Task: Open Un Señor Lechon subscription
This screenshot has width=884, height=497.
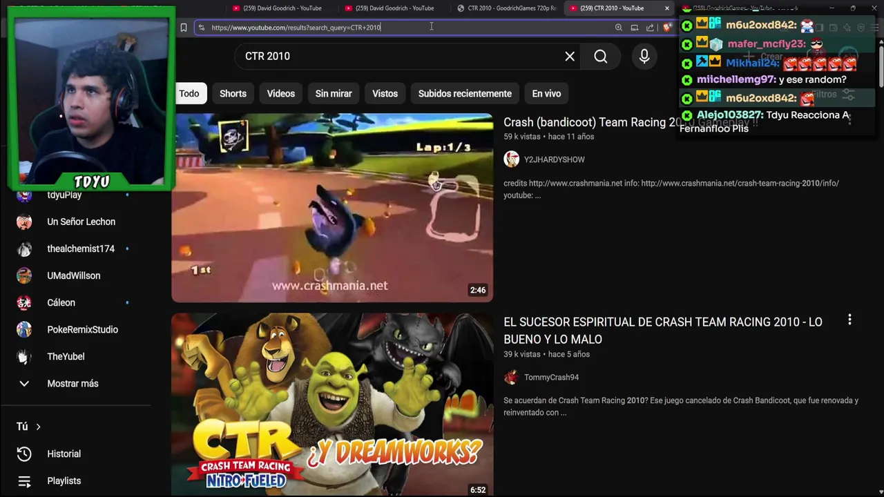Action: pos(81,222)
